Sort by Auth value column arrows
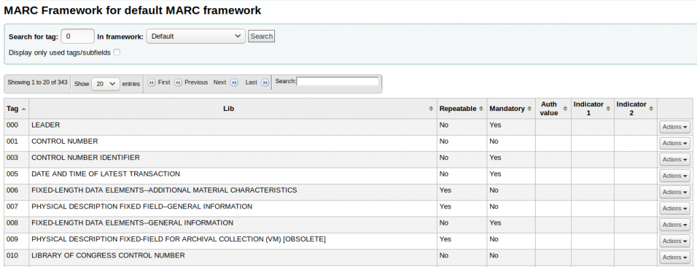 [x=565, y=108]
